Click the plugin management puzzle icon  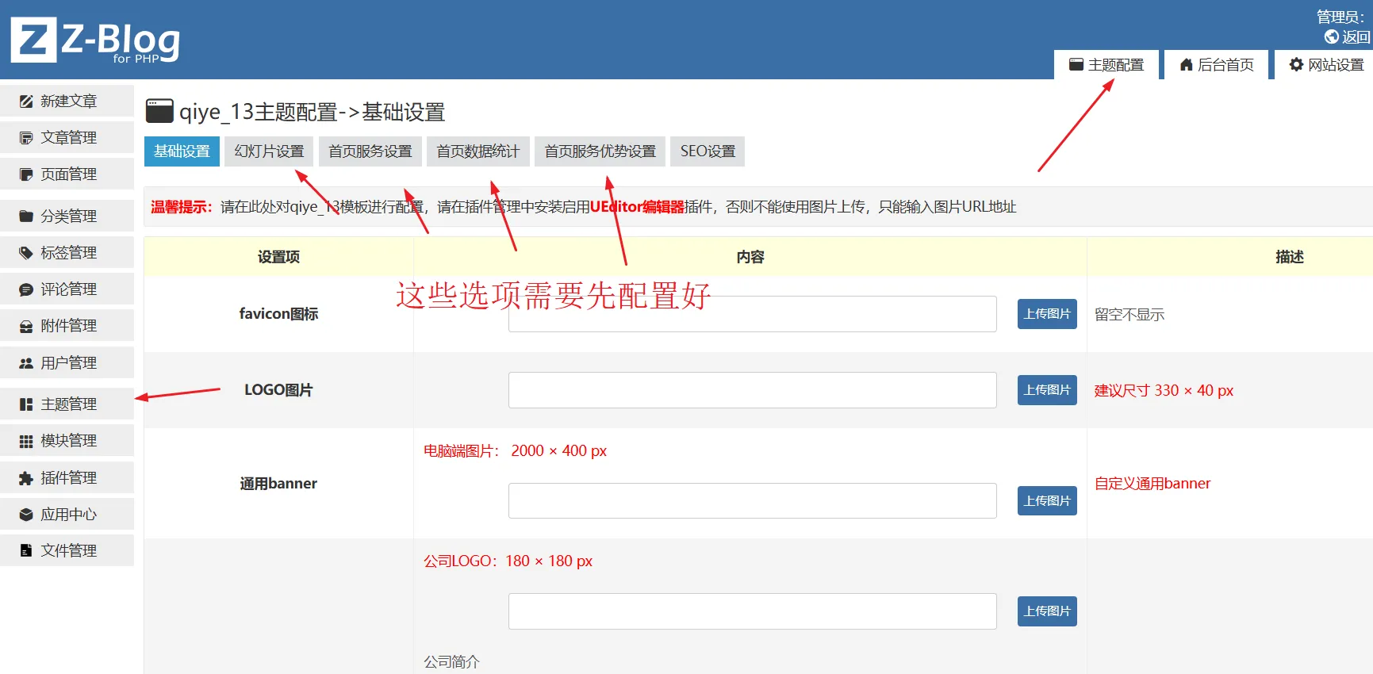26,478
